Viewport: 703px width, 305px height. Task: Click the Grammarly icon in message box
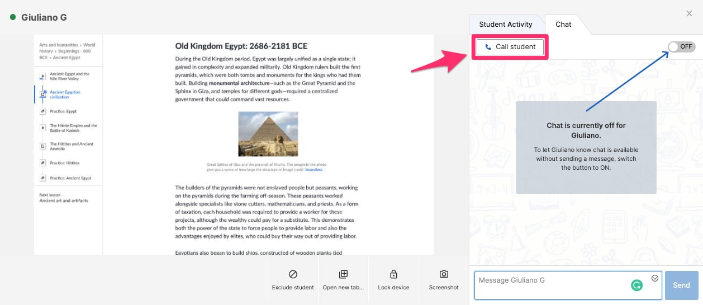(x=637, y=285)
